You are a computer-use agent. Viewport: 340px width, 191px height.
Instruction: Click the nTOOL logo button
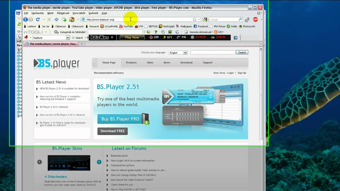(33, 32)
